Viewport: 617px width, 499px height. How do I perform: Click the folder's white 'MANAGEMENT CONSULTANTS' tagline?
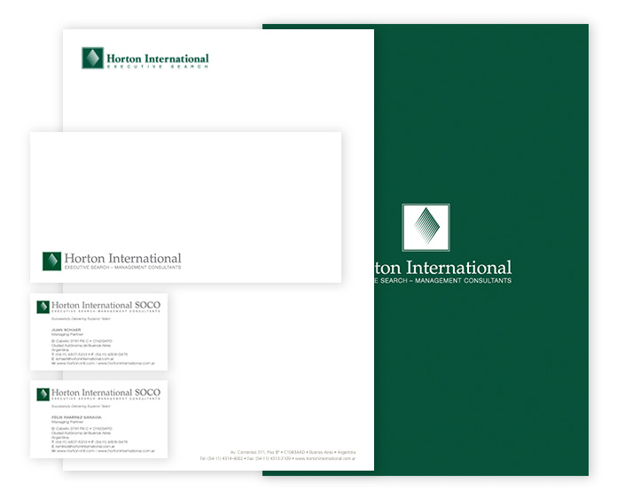pyautogui.click(x=463, y=281)
